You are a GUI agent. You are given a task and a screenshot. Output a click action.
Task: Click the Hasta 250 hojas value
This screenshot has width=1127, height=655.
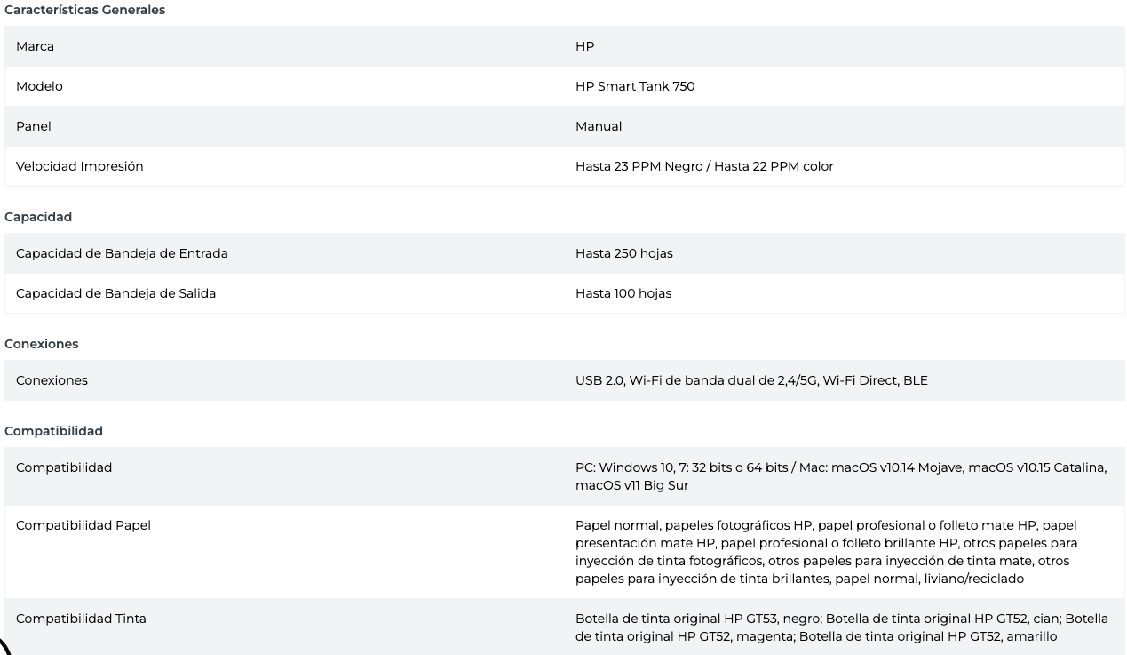tap(623, 253)
